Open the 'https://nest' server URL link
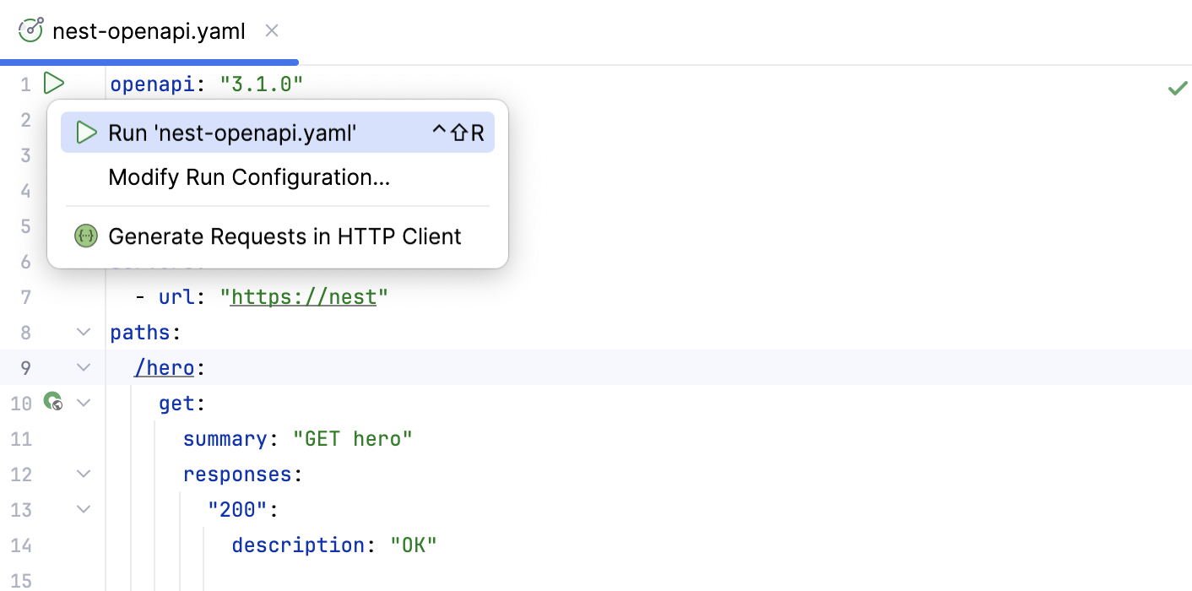 (302, 296)
